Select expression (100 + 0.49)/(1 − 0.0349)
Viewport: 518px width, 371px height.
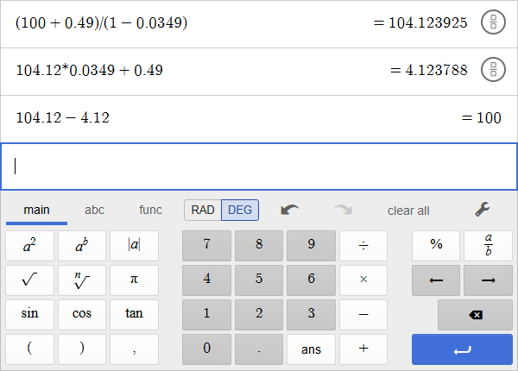pyautogui.click(x=101, y=22)
